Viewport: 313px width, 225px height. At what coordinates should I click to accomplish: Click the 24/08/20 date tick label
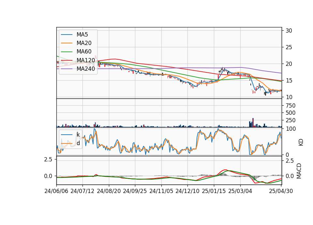coord(109,191)
